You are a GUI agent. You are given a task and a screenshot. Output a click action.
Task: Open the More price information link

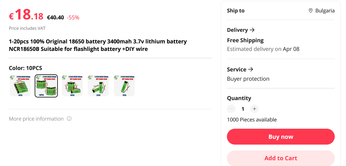click(36, 119)
